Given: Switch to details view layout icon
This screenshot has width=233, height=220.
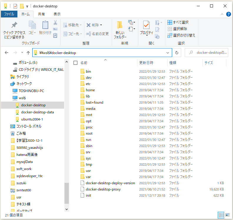Looking at the screenshot, I should coord(221,215).
